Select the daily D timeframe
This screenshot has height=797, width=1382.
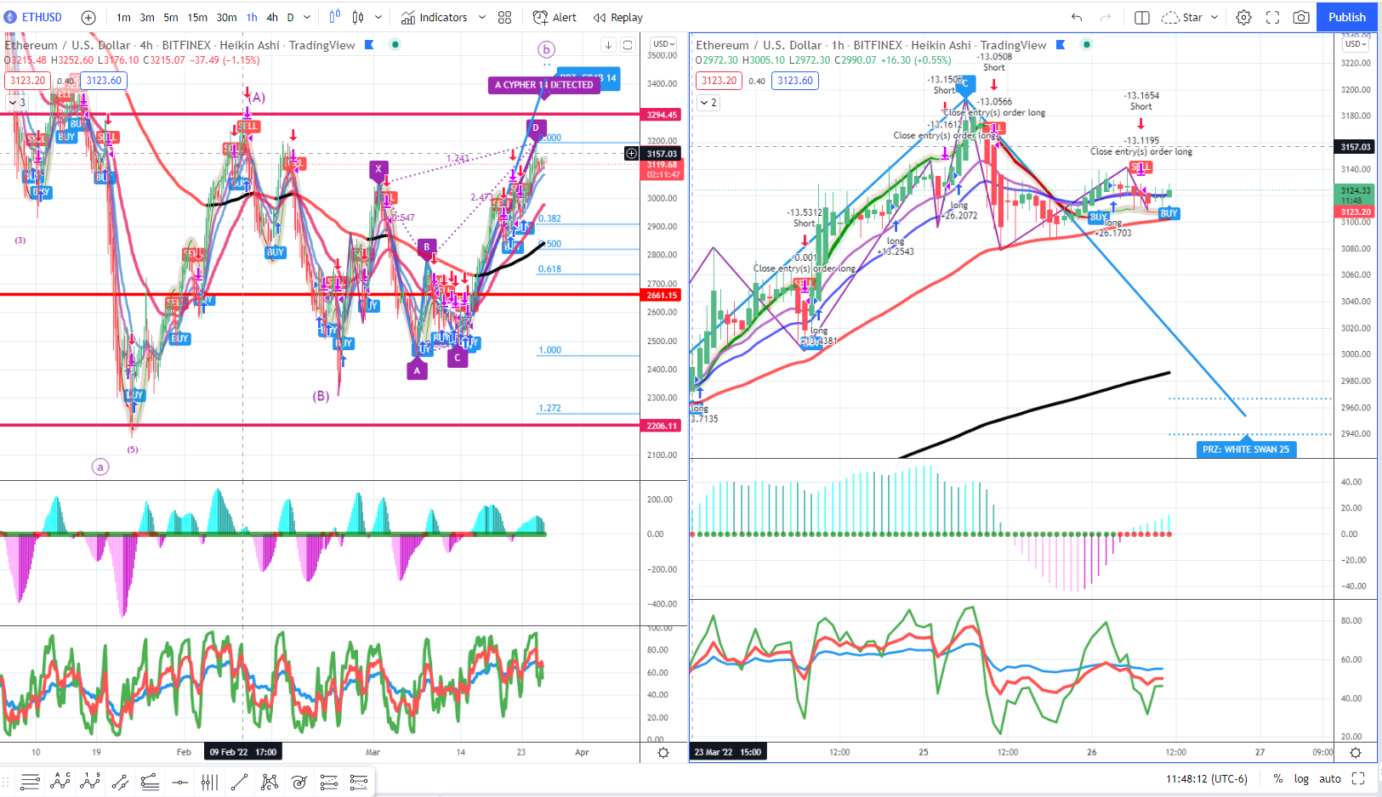pyautogui.click(x=290, y=17)
